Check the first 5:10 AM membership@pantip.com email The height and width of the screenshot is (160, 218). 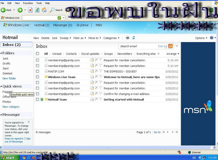click(37, 60)
